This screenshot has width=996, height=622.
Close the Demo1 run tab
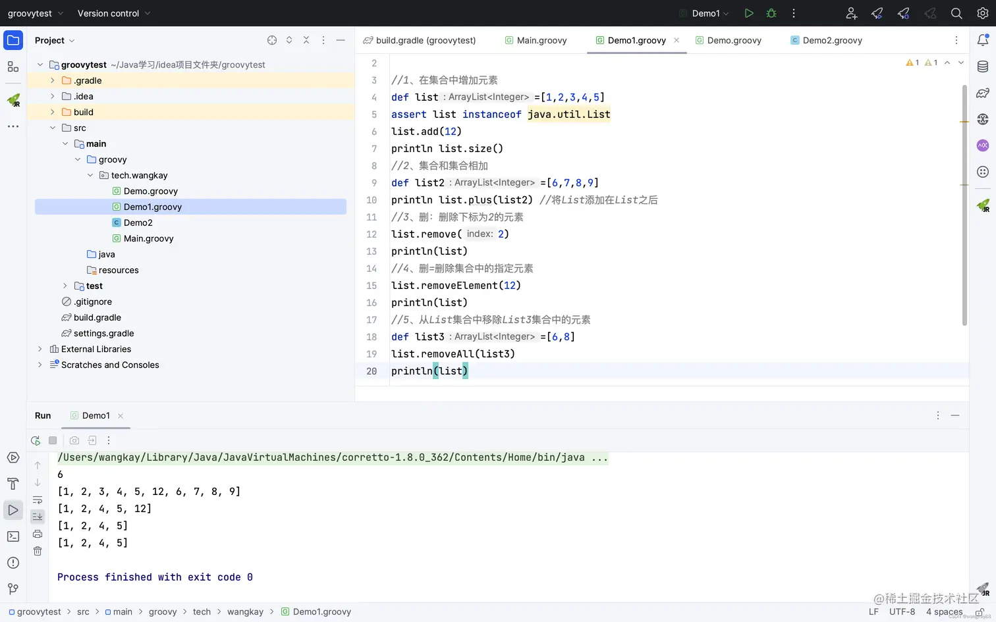click(121, 416)
